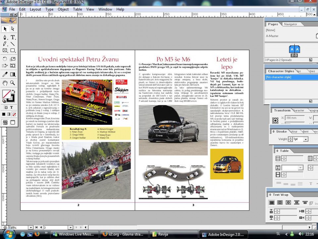Select the Free Transform tool
The image size is (318, 239).
coord(13,66)
